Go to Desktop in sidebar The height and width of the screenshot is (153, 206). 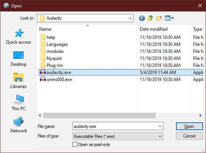click(x=18, y=59)
